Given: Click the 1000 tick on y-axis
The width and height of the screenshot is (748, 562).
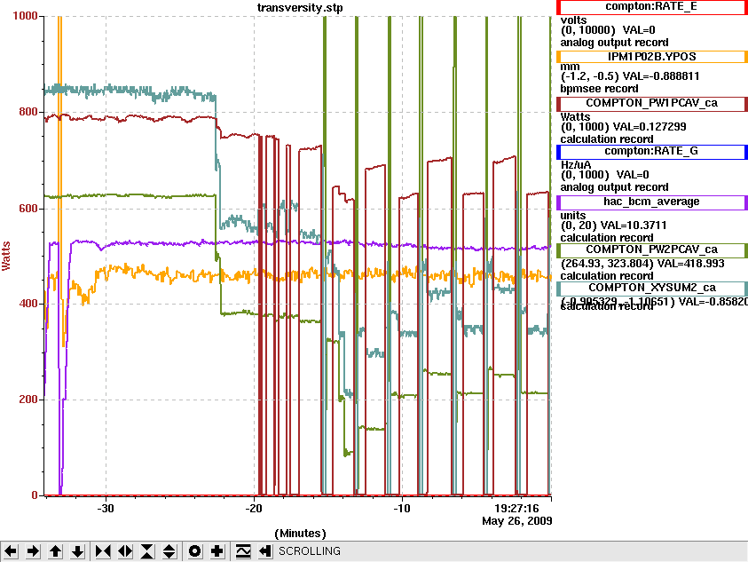Looking at the screenshot, I should click(x=25, y=16).
